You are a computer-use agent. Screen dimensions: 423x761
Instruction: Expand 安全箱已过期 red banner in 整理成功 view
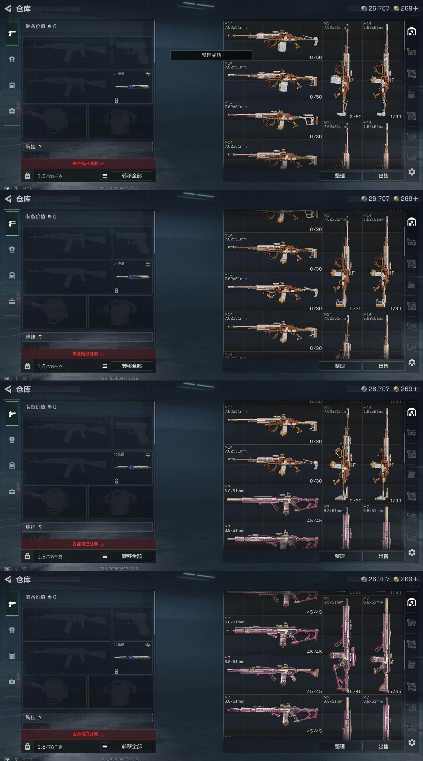88,164
